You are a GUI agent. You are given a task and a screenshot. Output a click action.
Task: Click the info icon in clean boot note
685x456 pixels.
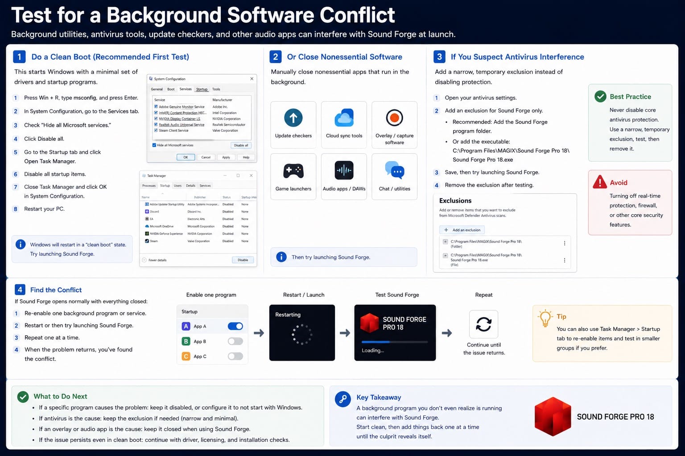pos(20,244)
